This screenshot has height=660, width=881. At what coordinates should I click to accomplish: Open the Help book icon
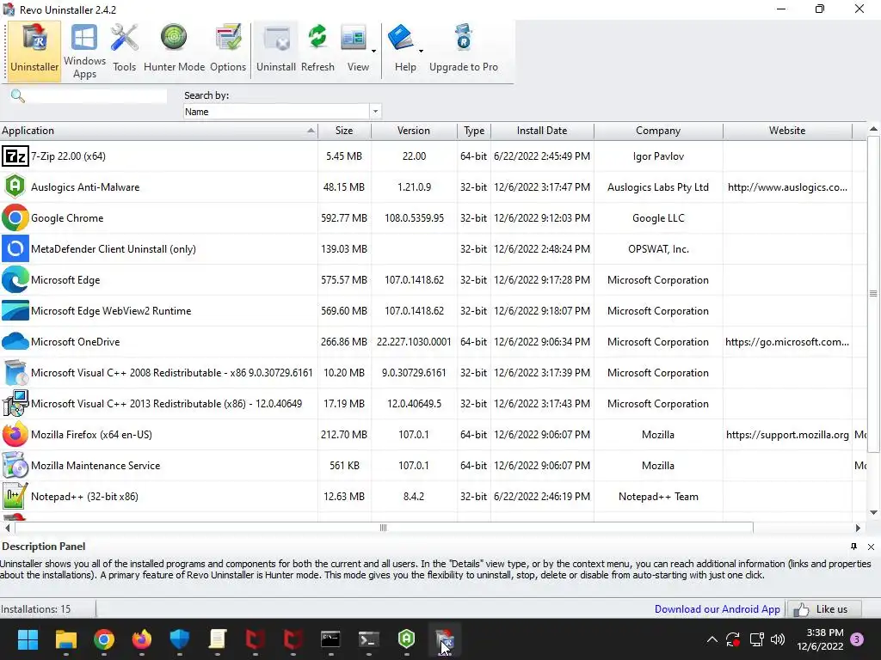[401, 38]
